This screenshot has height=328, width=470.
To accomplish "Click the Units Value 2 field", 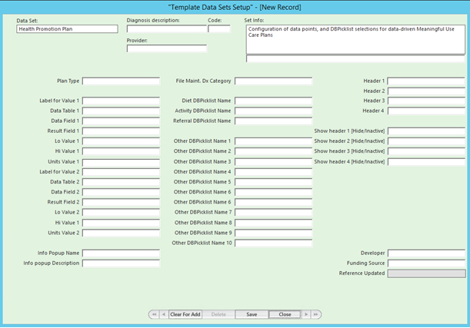I will 121,233.
